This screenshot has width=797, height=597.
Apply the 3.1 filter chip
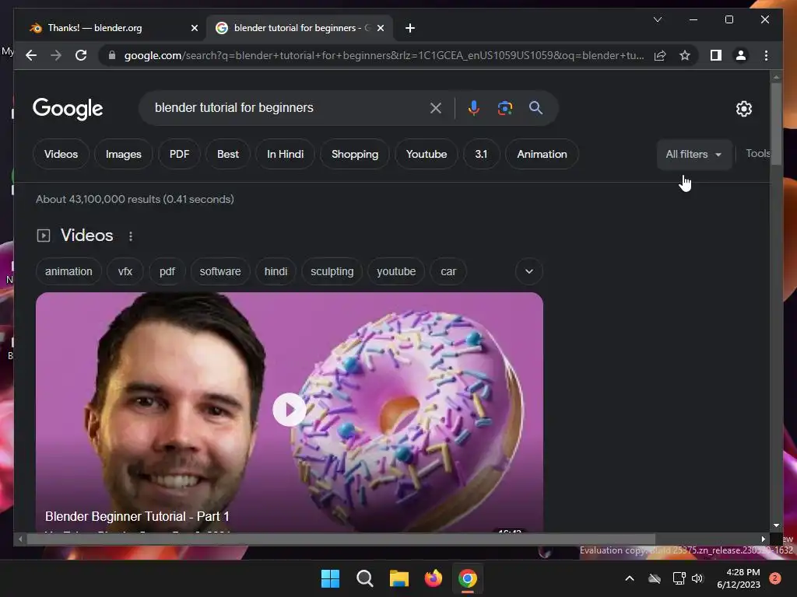(x=481, y=154)
